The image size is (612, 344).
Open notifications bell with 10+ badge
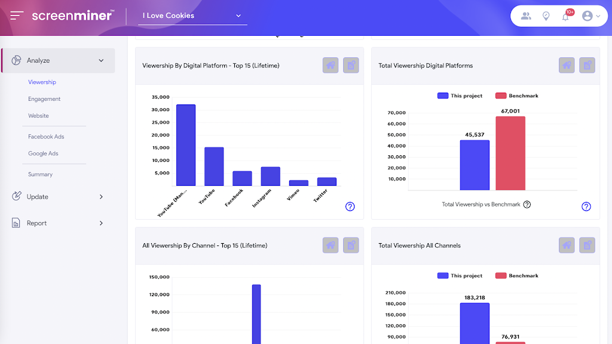(566, 16)
